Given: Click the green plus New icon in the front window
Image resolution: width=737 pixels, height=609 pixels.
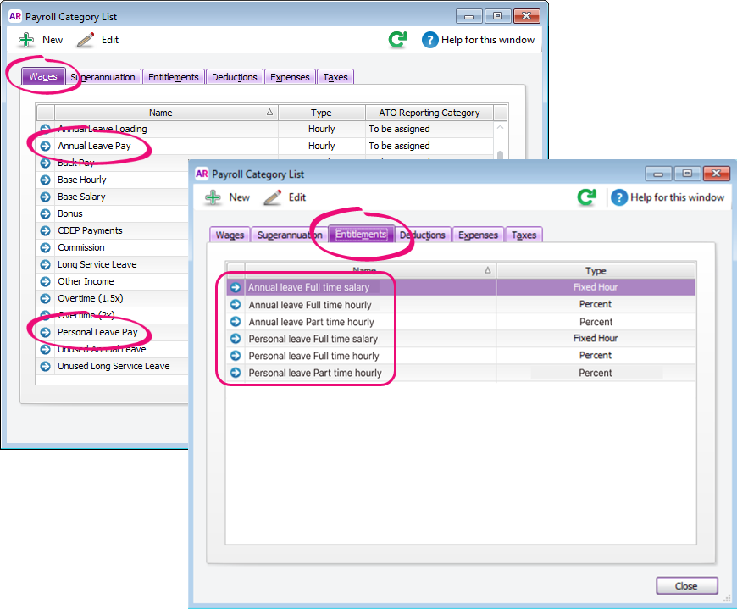Looking at the screenshot, I should (213, 197).
